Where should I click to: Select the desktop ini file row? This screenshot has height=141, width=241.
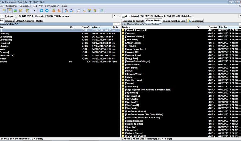click(x=60, y=62)
